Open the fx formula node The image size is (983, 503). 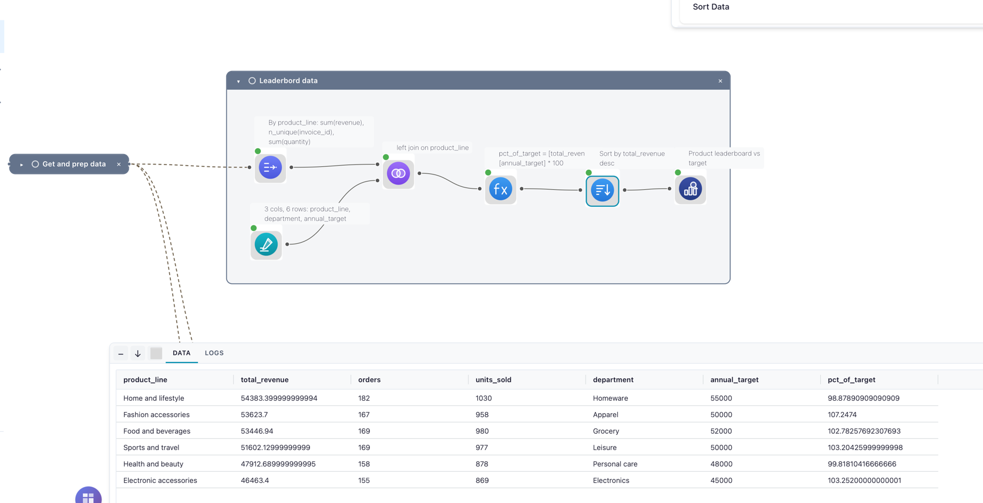500,189
